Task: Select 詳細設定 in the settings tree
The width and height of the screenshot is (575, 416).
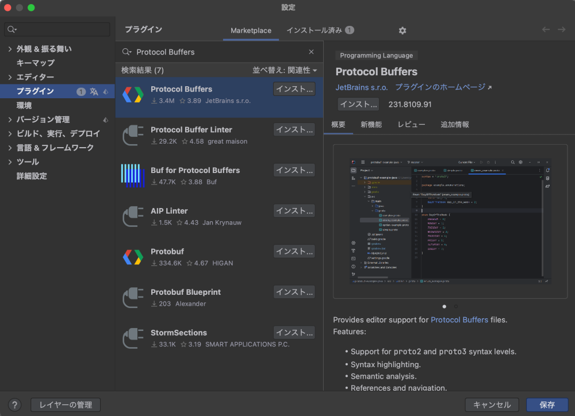Action: click(x=32, y=176)
